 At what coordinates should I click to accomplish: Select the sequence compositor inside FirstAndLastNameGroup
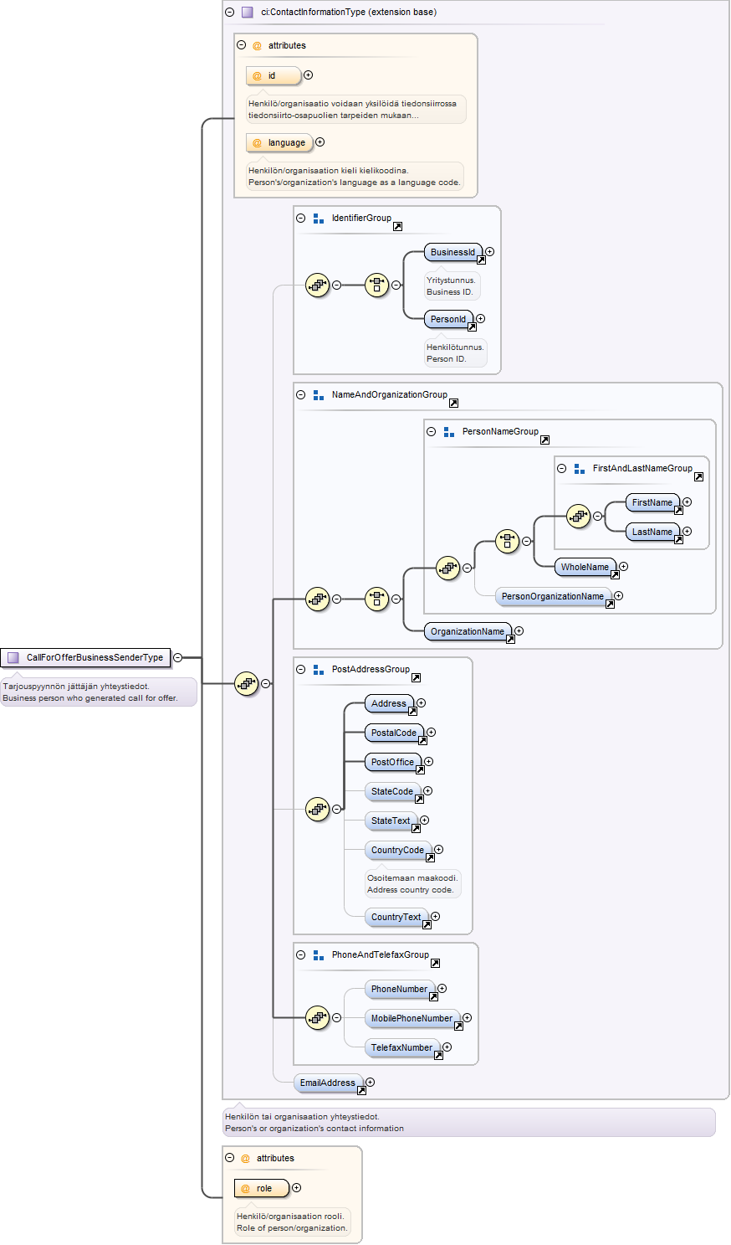[579, 516]
